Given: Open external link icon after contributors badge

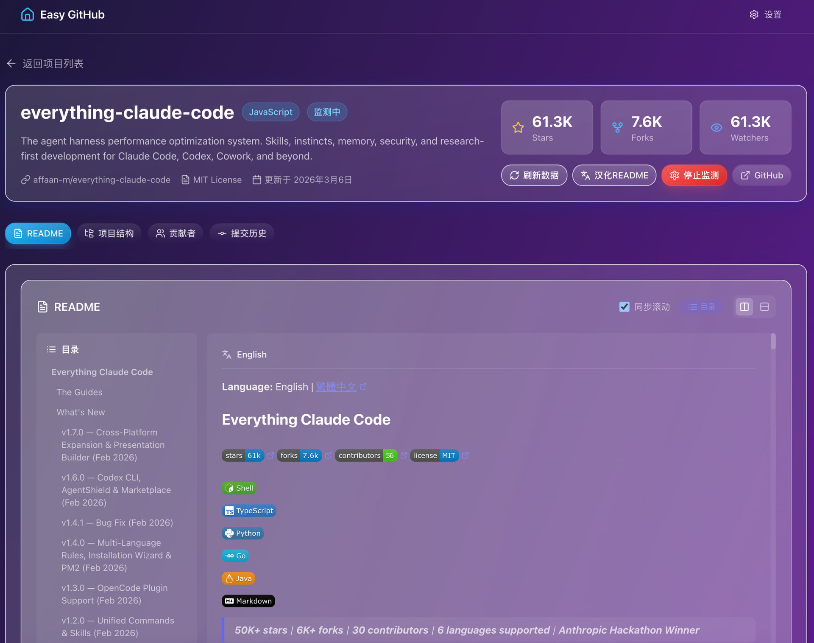Looking at the screenshot, I should click(404, 455).
